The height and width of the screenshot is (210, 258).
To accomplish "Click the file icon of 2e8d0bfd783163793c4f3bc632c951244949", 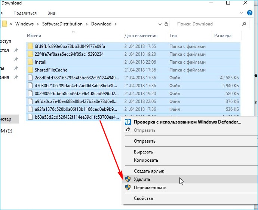I will point(30,77).
